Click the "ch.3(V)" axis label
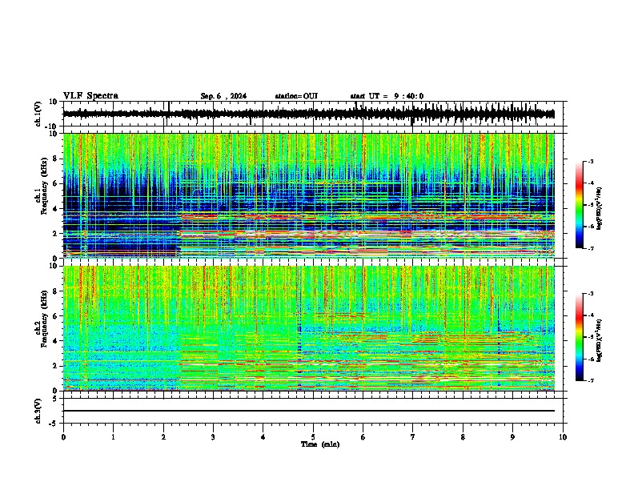634x490 pixels. [38, 411]
